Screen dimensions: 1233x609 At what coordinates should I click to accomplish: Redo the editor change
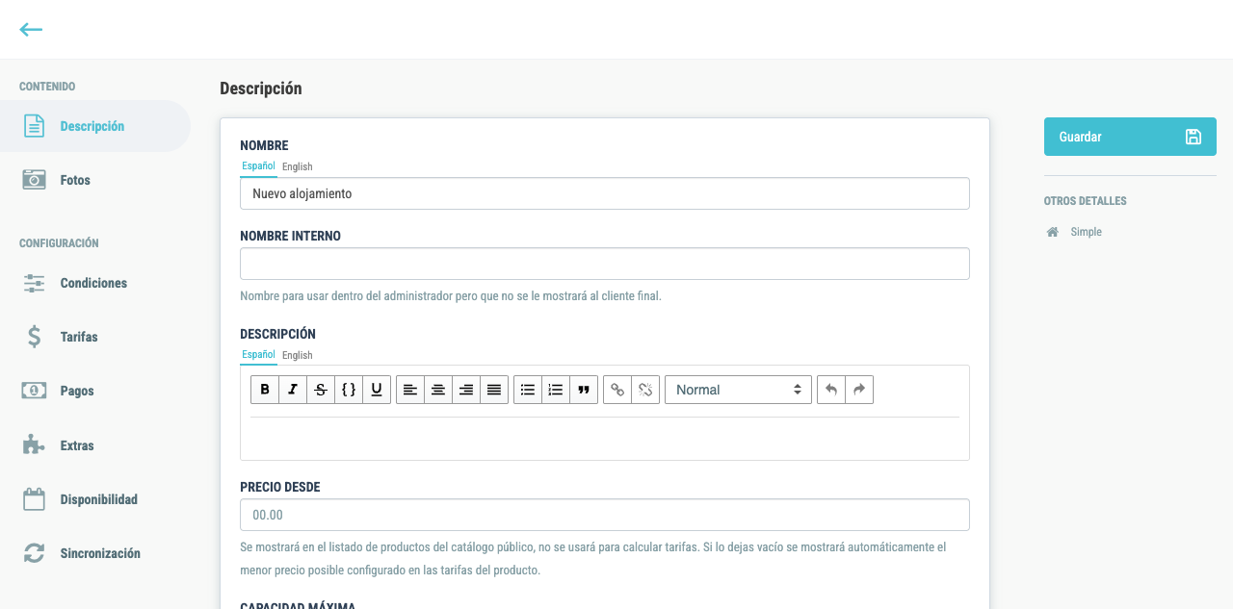[x=859, y=390]
